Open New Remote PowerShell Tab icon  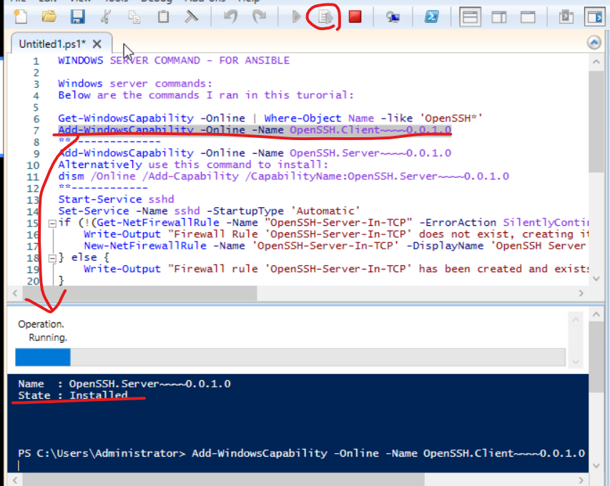tap(393, 16)
